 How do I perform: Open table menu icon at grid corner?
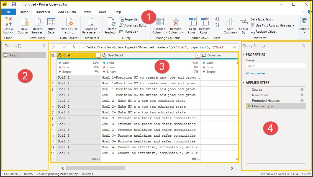53,55
